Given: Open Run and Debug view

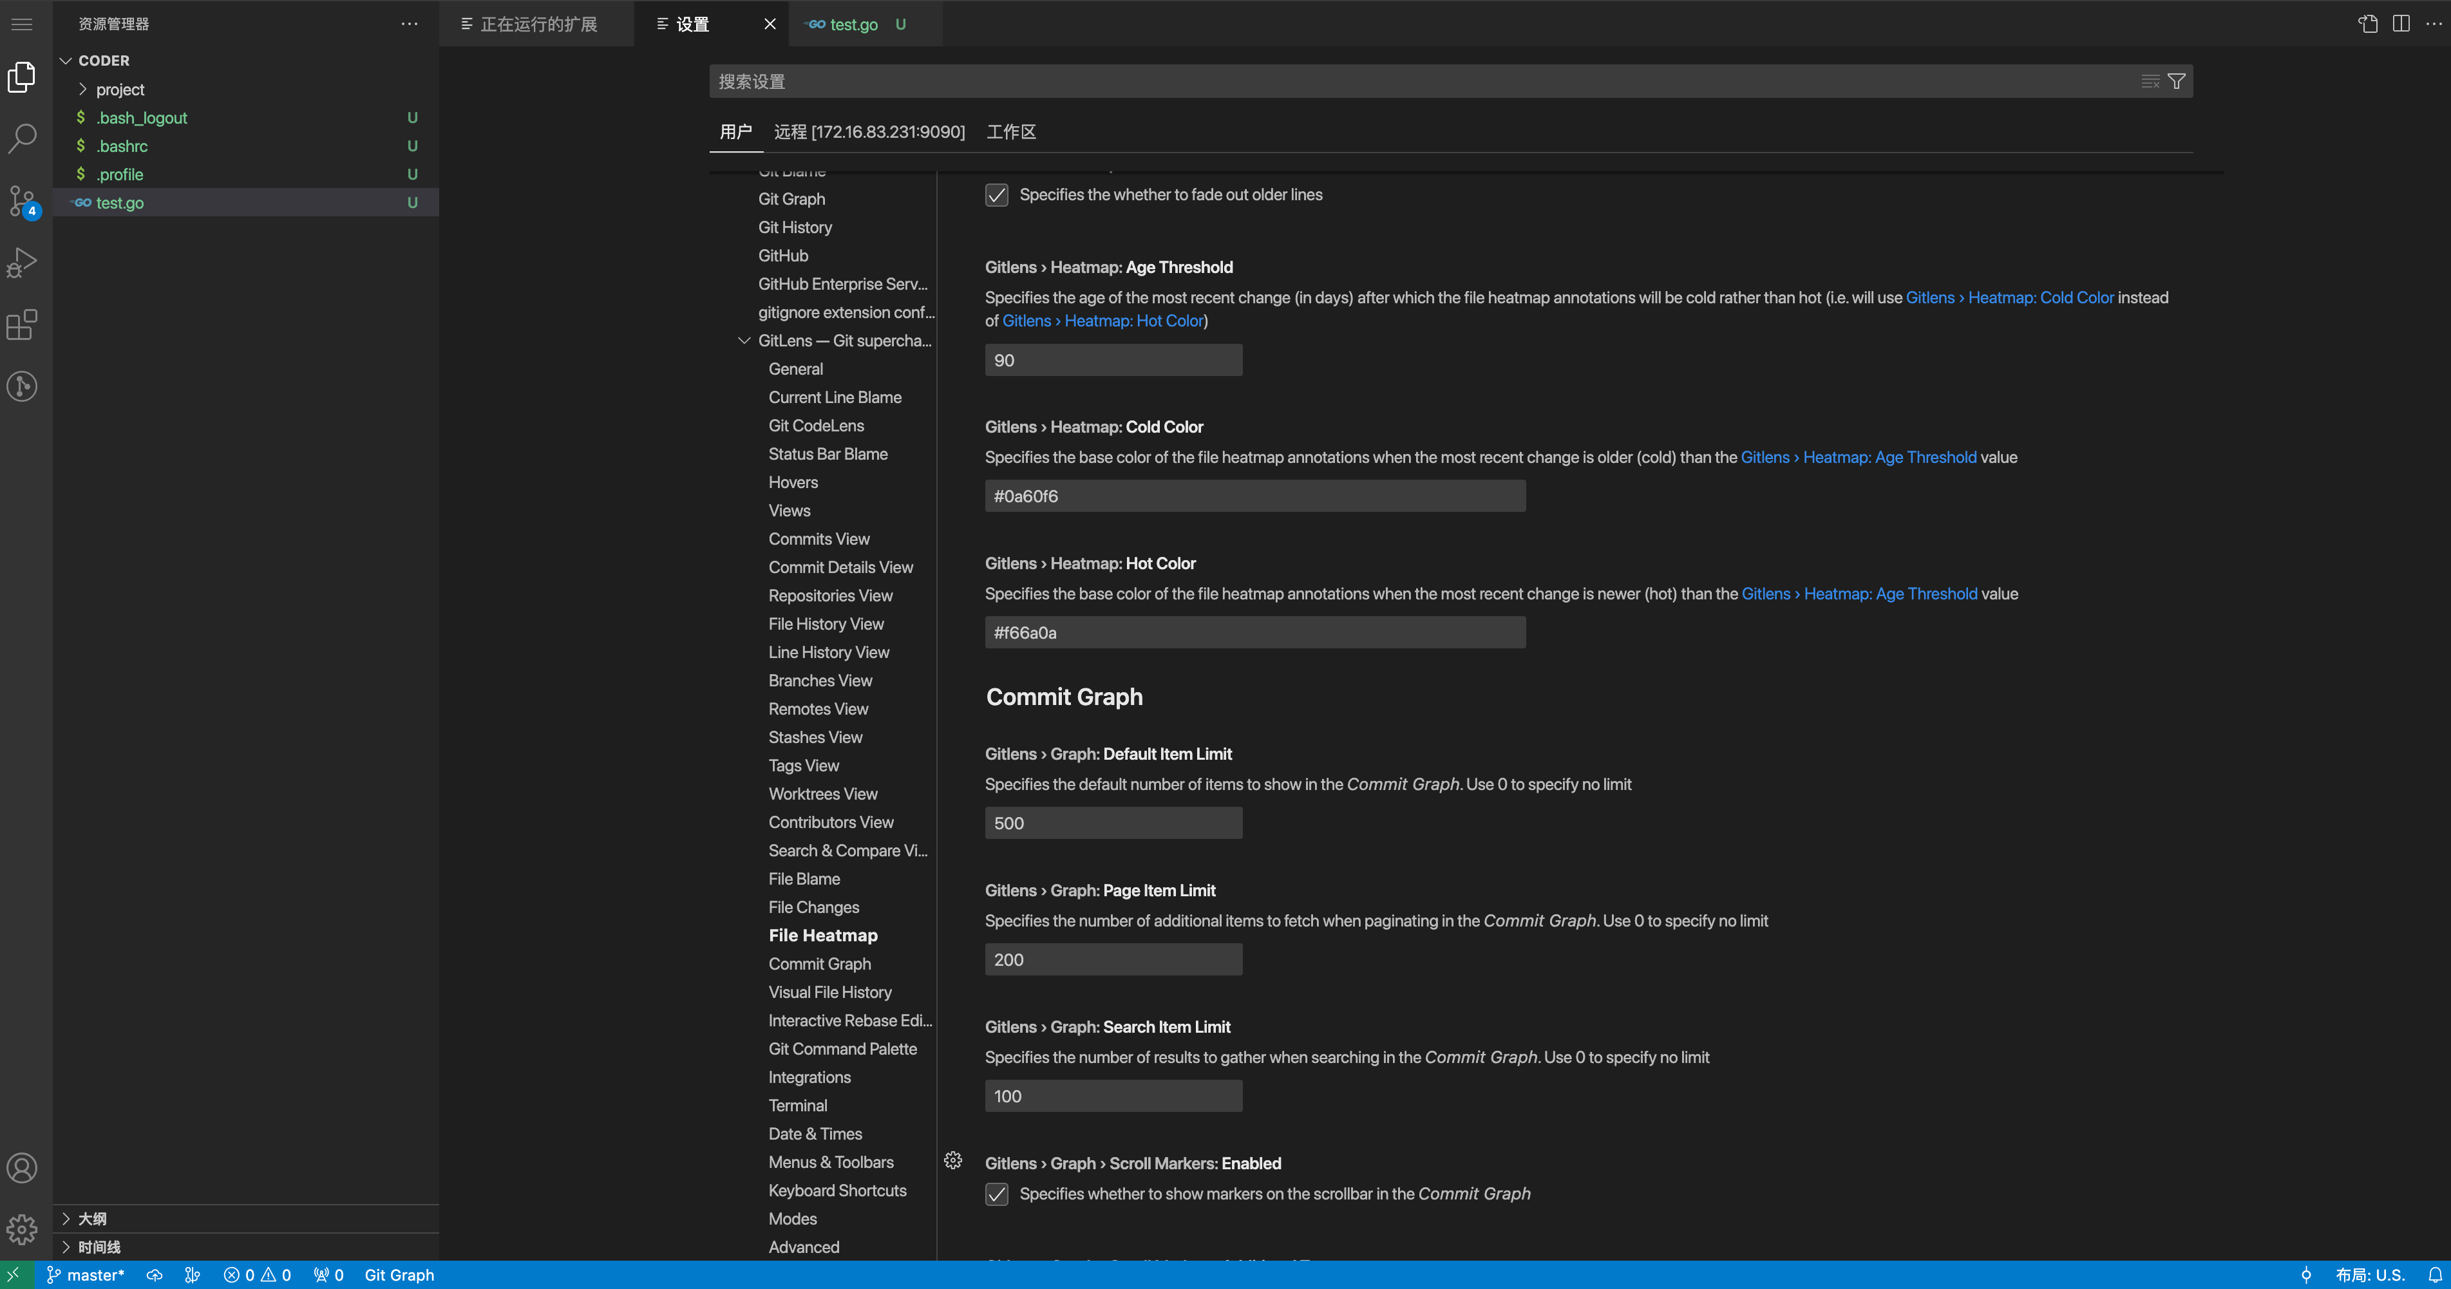Looking at the screenshot, I should (x=22, y=263).
